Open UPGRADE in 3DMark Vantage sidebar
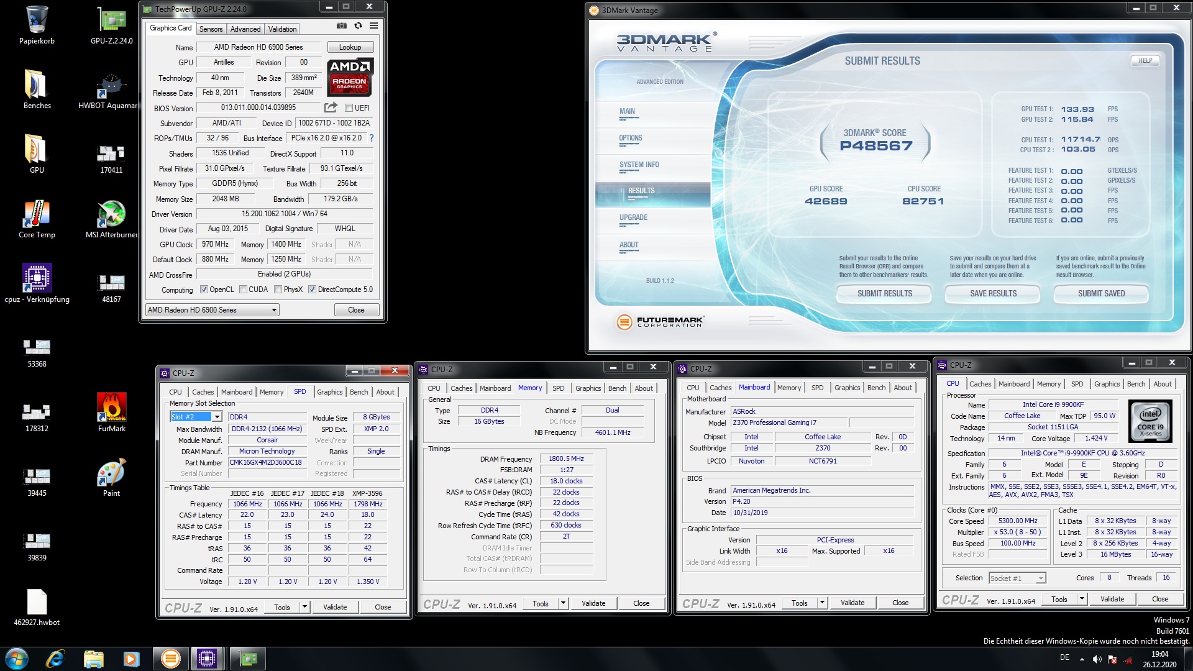This screenshot has width=1193, height=671. pyautogui.click(x=633, y=217)
